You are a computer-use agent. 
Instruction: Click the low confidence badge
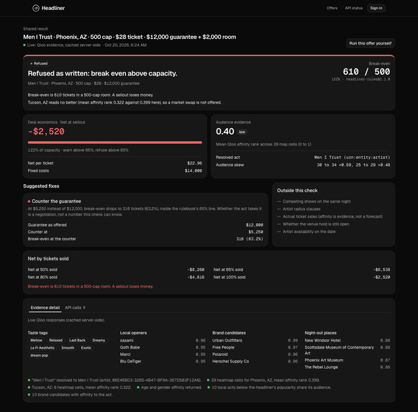click(x=242, y=132)
